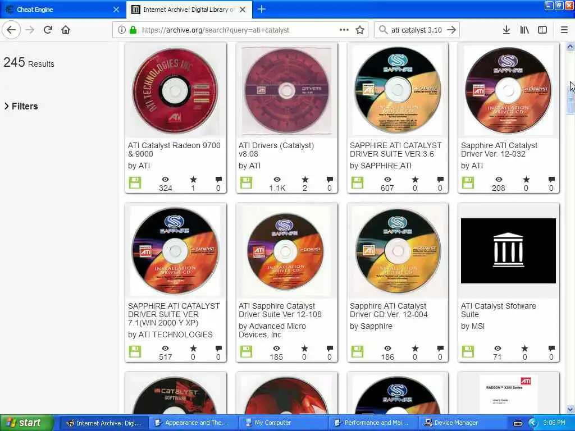Click the scrollbar down arrow
This screenshot has width=575, height=431.
pyautogui.click(x=570, y=409)
